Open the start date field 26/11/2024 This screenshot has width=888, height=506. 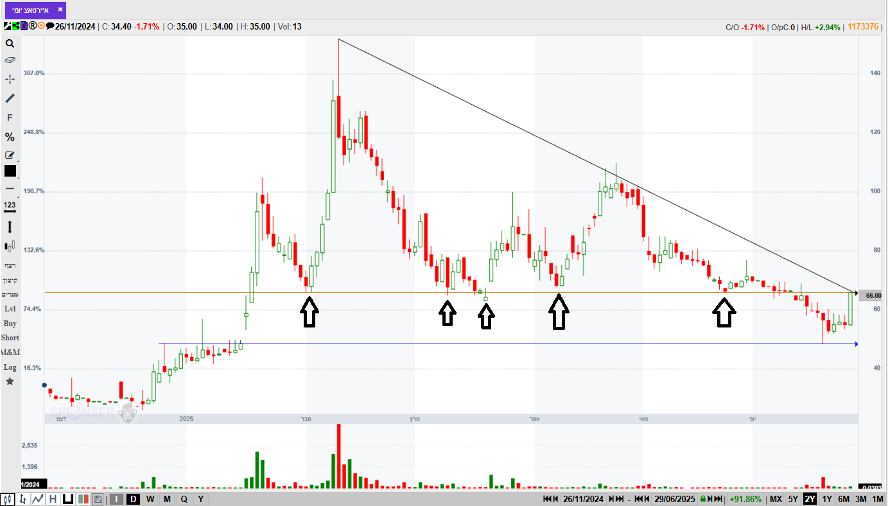tap(583, 499)
